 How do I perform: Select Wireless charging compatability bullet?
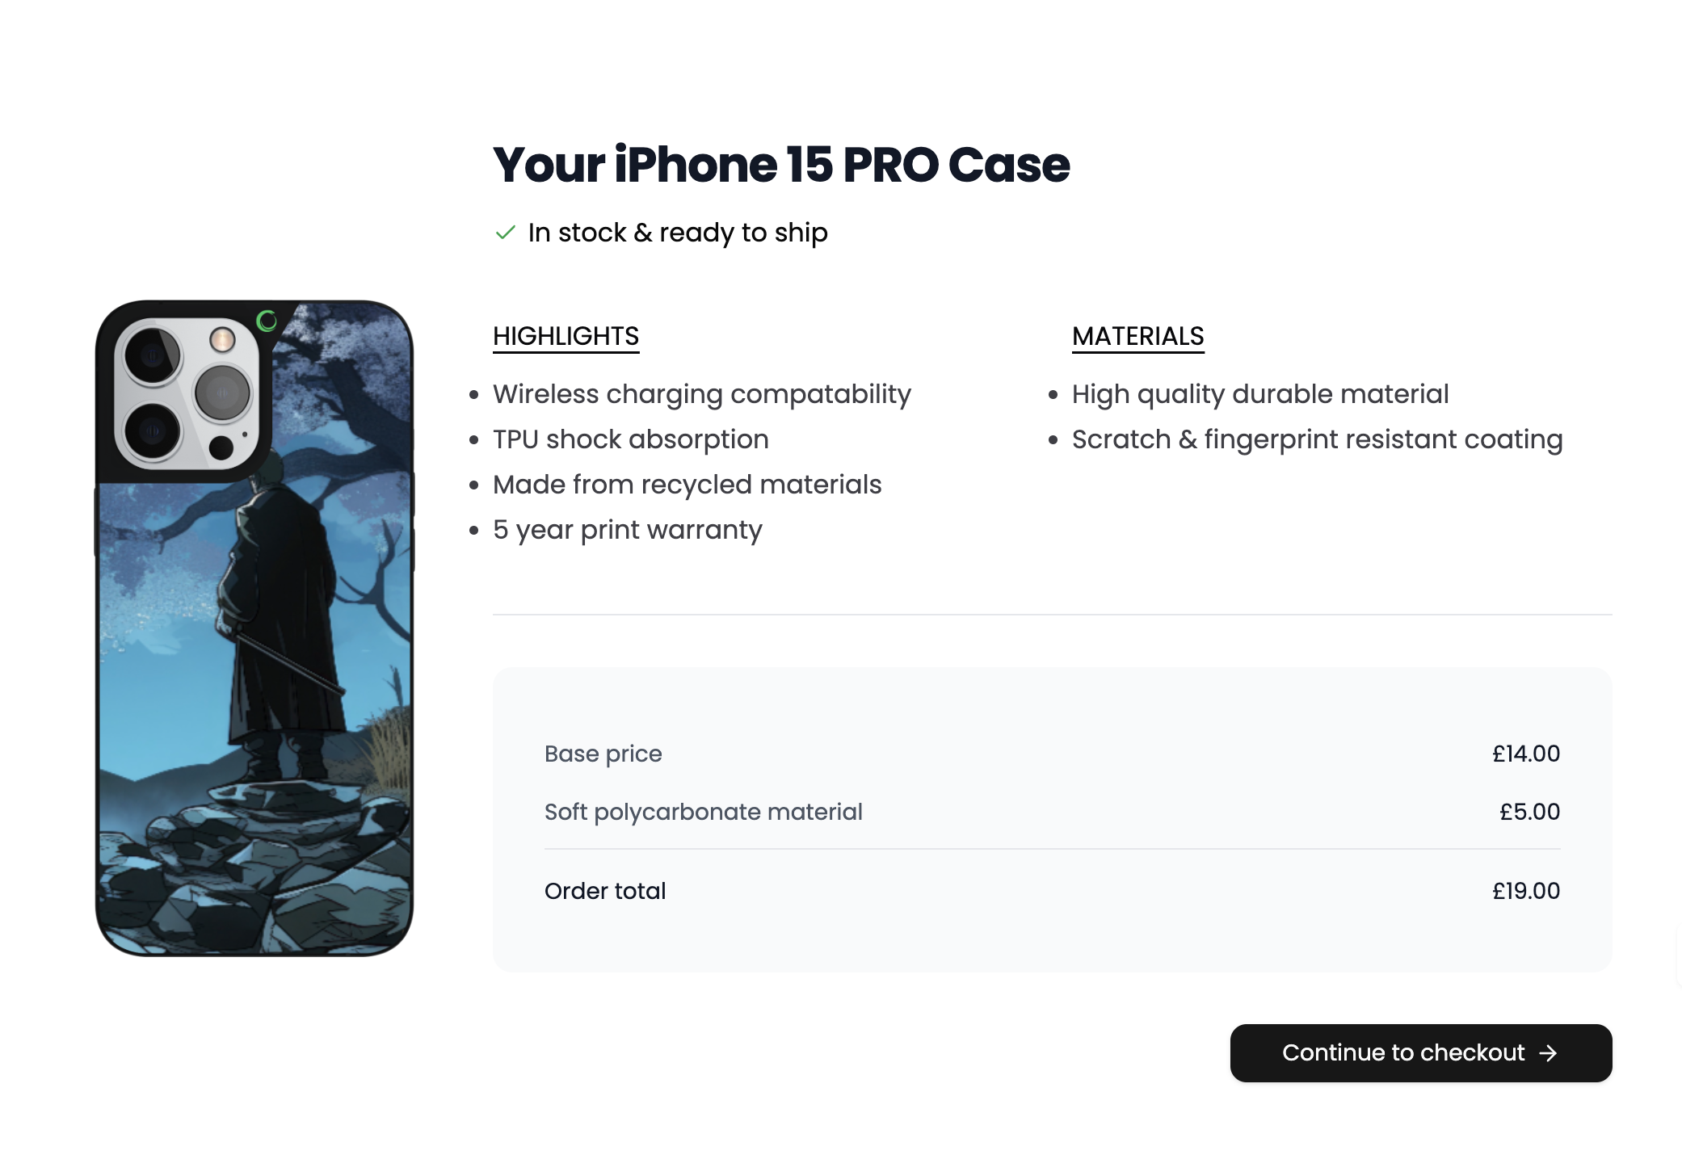(x=701, y=394)
